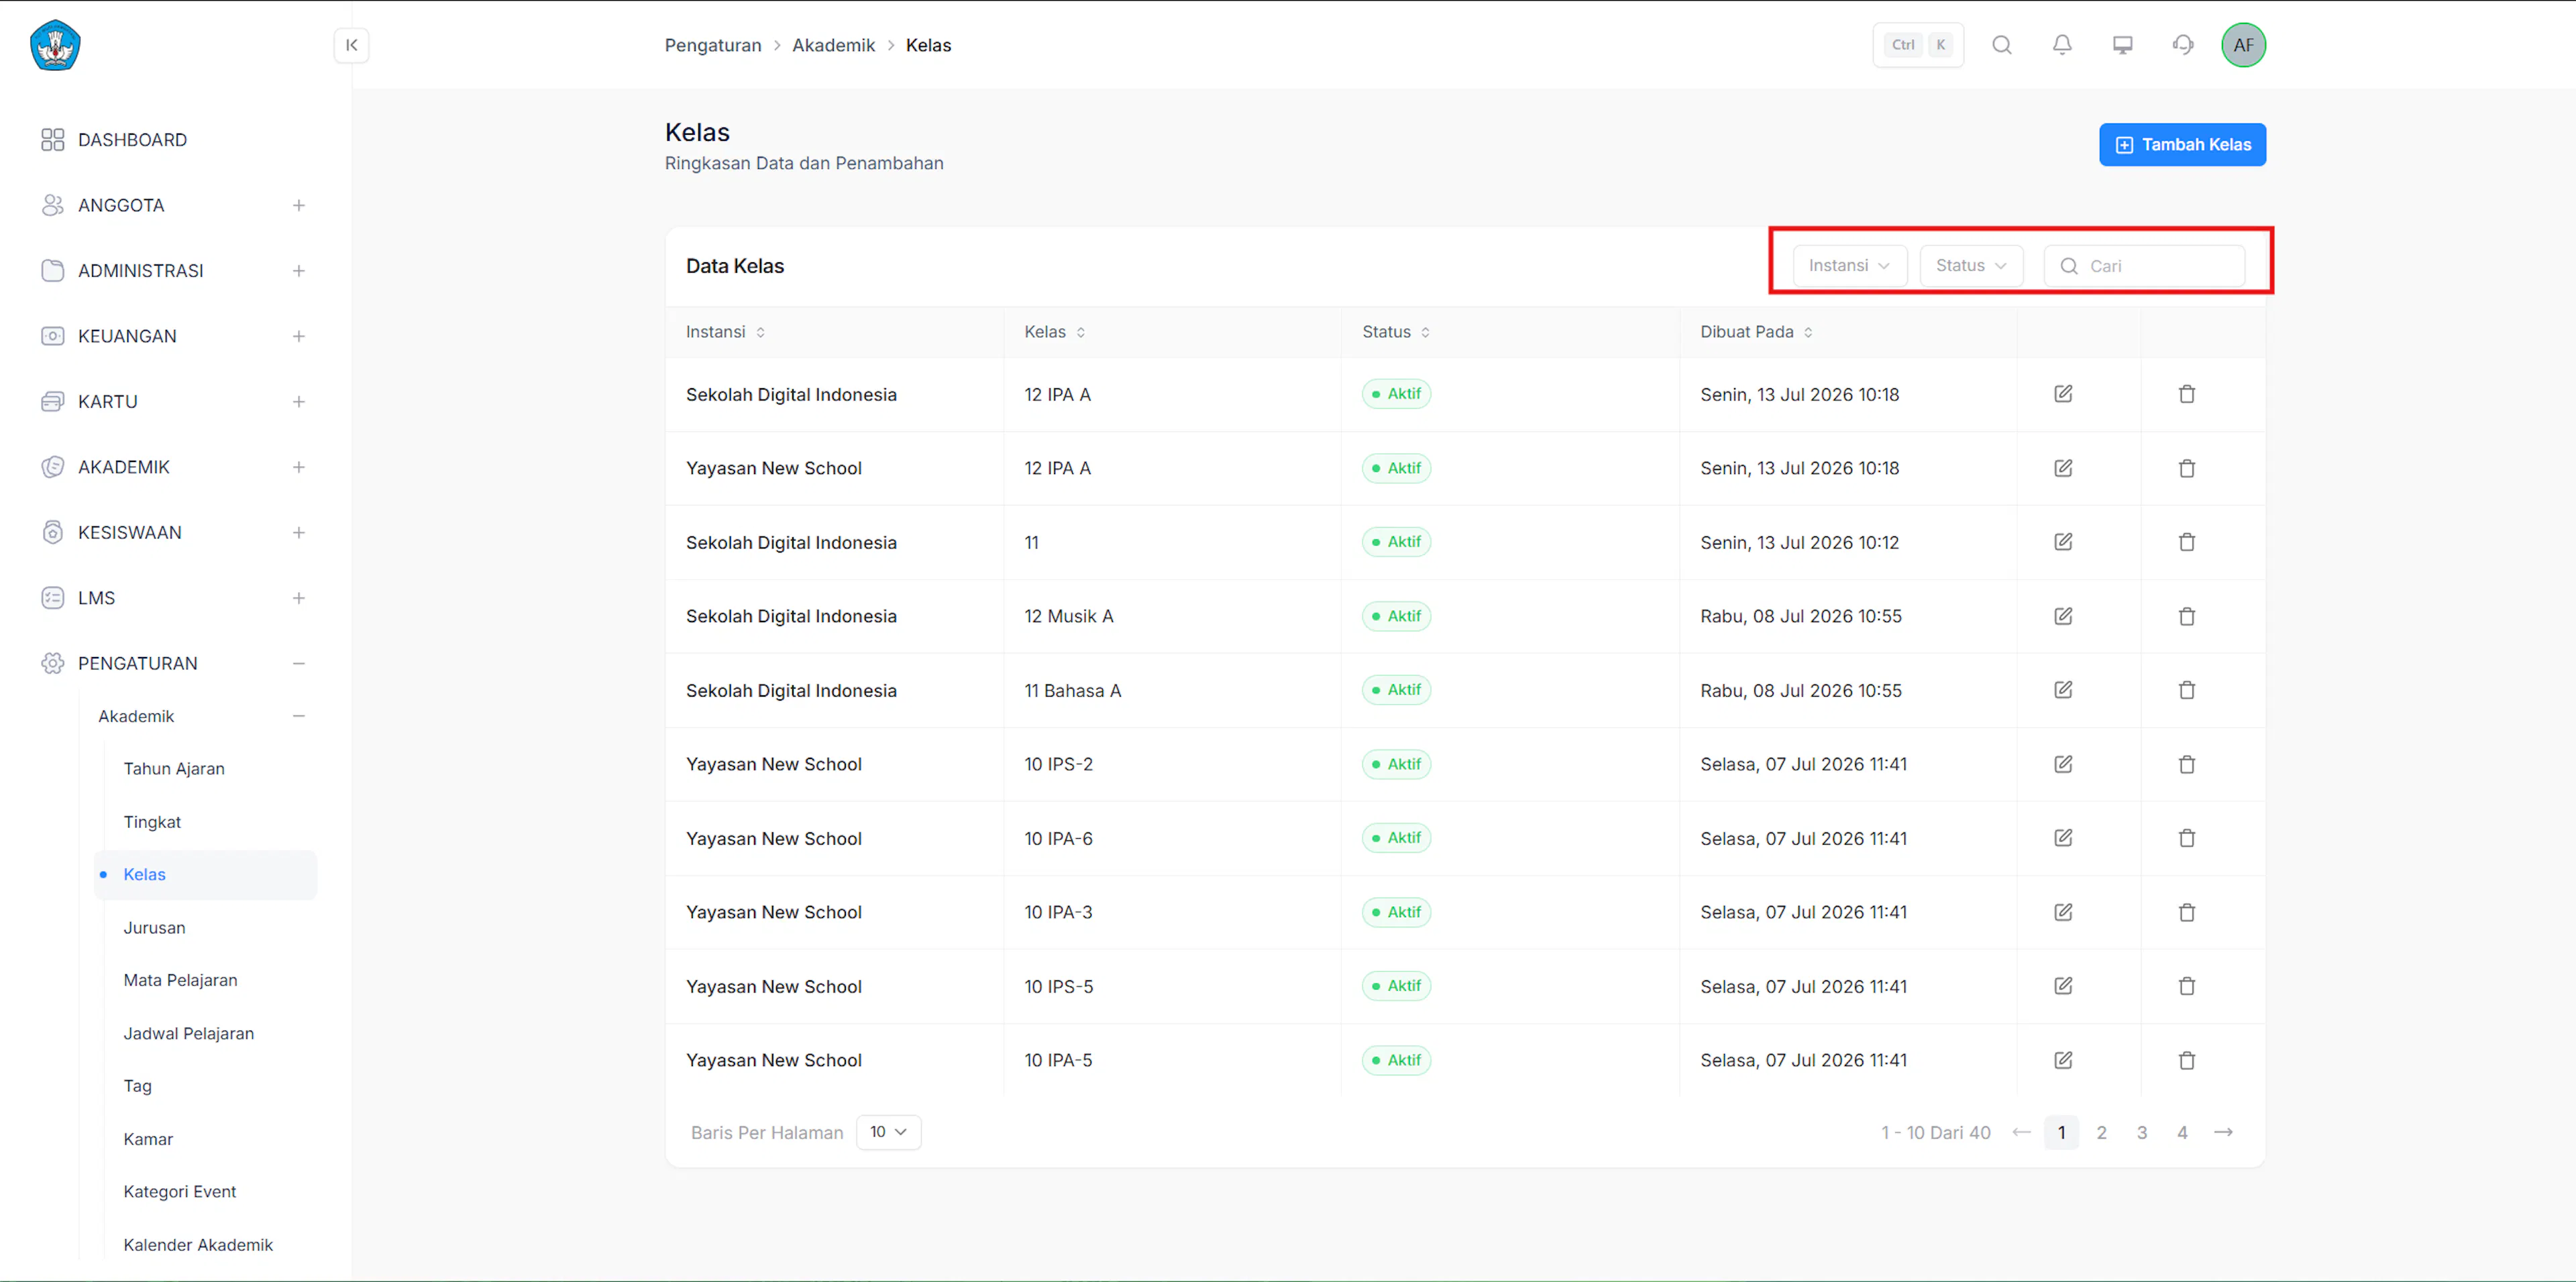Open the search magnifier icon in header
The image size is (2576, 1282).
[2001, 45]
